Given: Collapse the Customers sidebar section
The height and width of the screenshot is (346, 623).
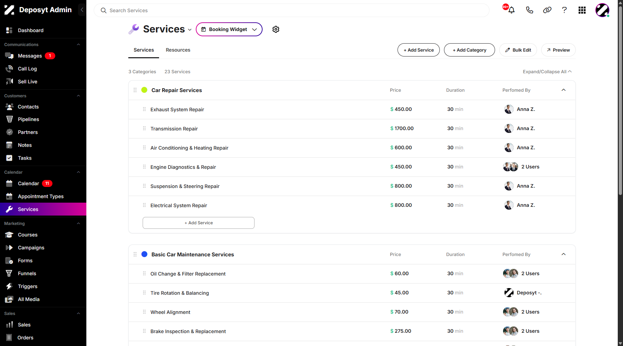Looking at the screenshot, I should click(x=78, y=96).
